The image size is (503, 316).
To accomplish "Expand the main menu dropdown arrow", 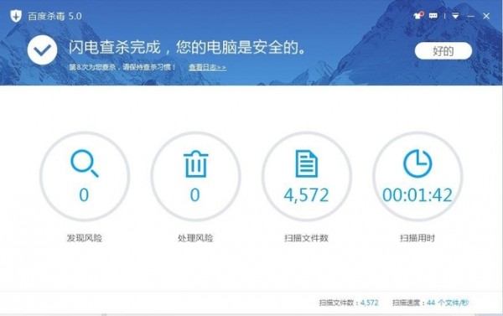I will (x=455, y=16).
